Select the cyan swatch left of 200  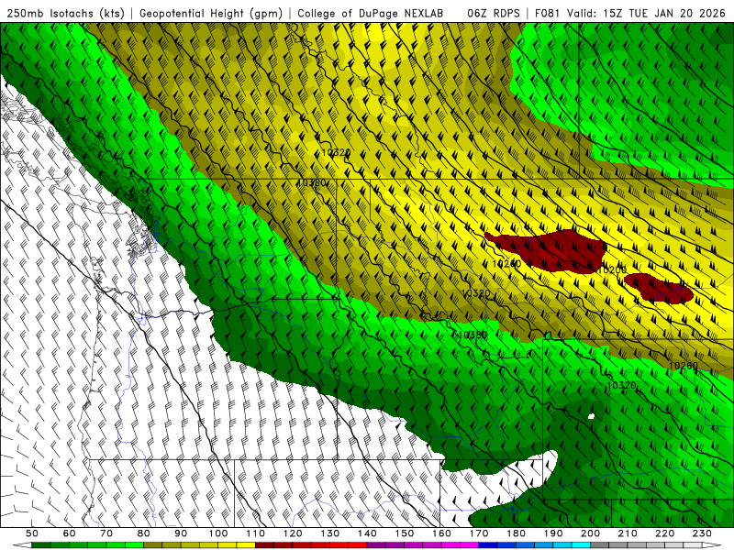[x=581, y=545]
